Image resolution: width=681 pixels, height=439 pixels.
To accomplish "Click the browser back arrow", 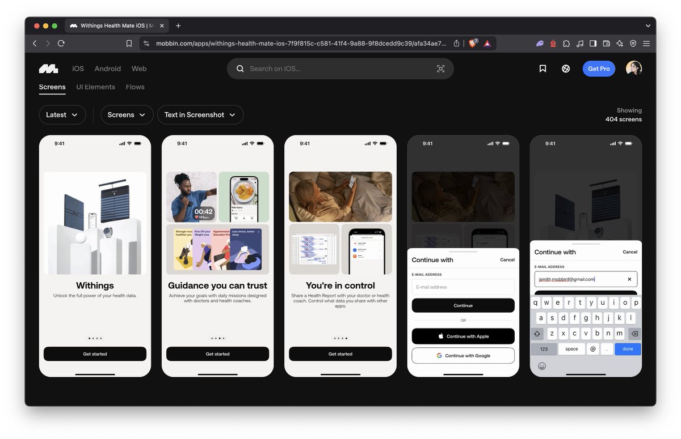I will (35, 43).
